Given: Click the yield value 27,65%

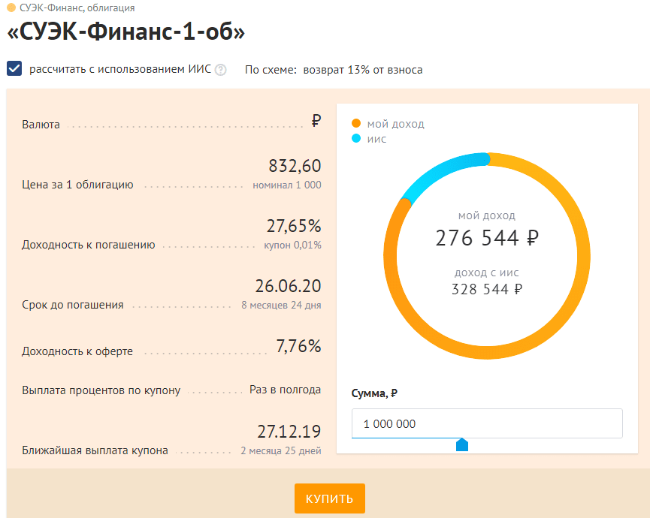Looking at the screenshot, I should coord(294,226).
